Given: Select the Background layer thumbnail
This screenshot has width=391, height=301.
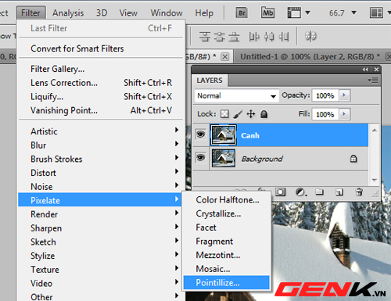Looking at the screenshot, I should click(x=224, y=158).
